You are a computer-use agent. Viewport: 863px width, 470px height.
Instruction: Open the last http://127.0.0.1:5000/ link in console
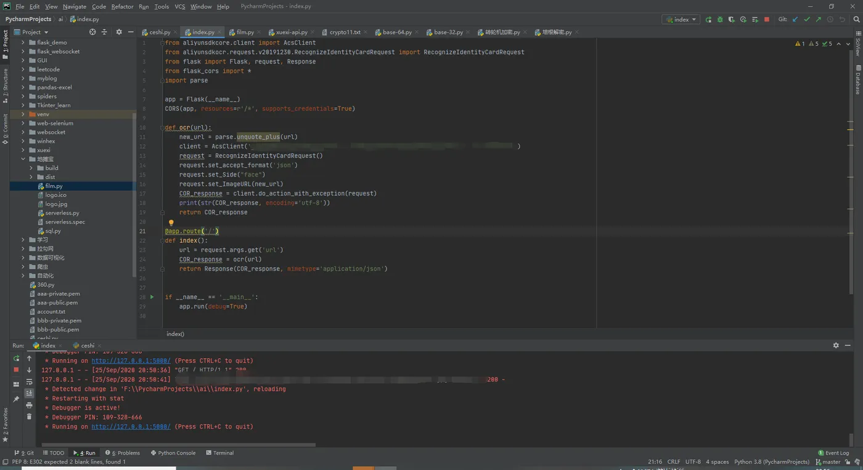[x=131, y=427]
